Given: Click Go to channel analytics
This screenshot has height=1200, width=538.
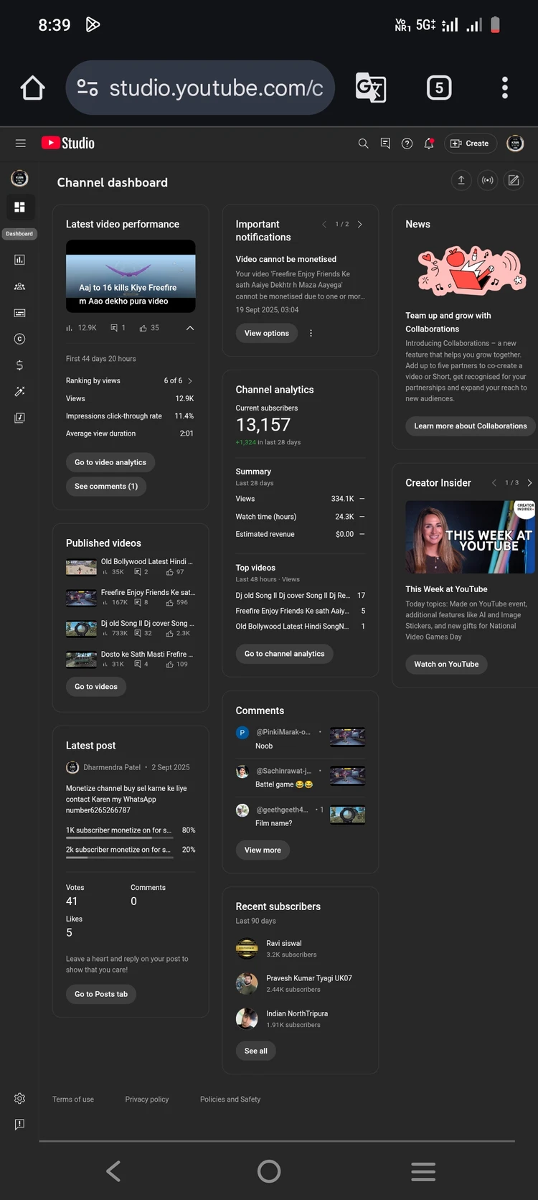Looking at the screenshot, I should tap(285, 654).
